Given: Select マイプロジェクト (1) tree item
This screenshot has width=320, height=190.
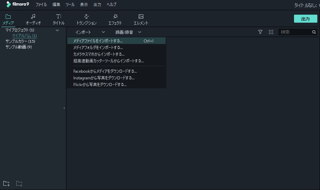Looking at the screenshot, I should (x=20, y=30).
